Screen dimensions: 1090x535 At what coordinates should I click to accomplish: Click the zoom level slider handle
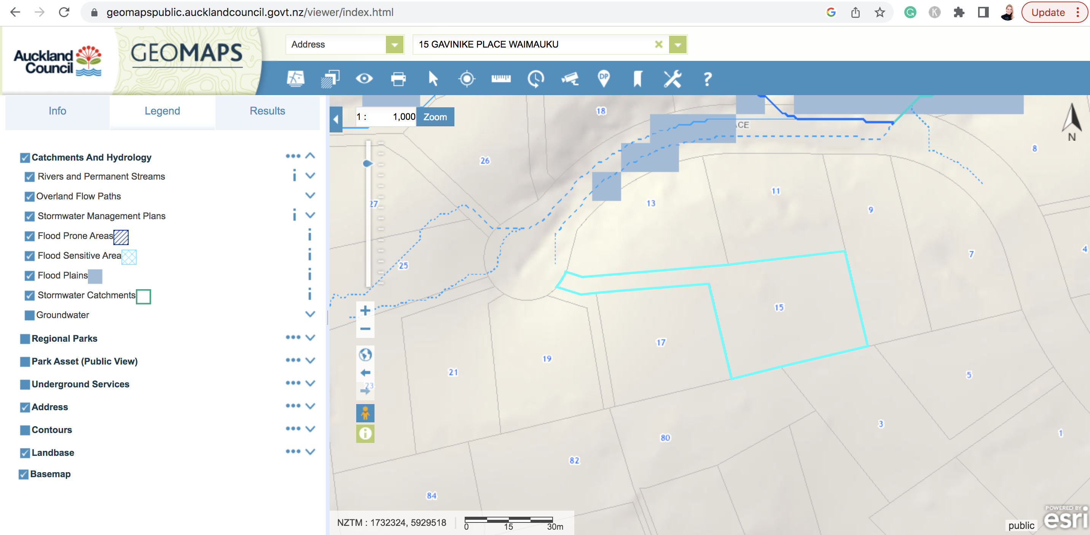coord(368,163)
